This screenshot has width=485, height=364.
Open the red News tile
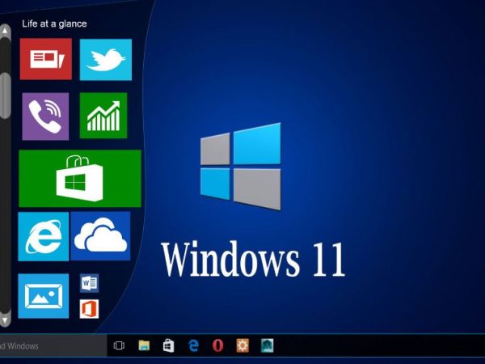46,59
